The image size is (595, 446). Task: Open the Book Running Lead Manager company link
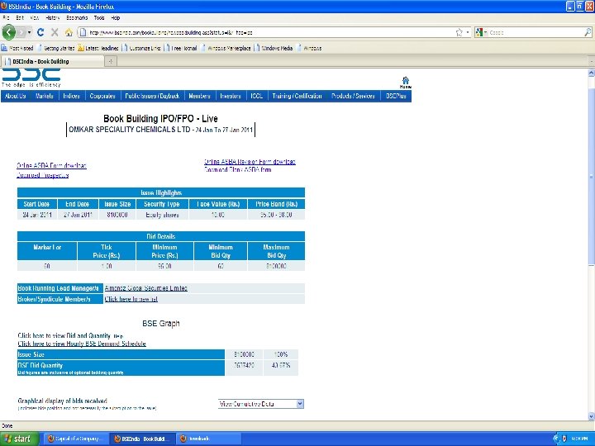click(x=146, y=288)
